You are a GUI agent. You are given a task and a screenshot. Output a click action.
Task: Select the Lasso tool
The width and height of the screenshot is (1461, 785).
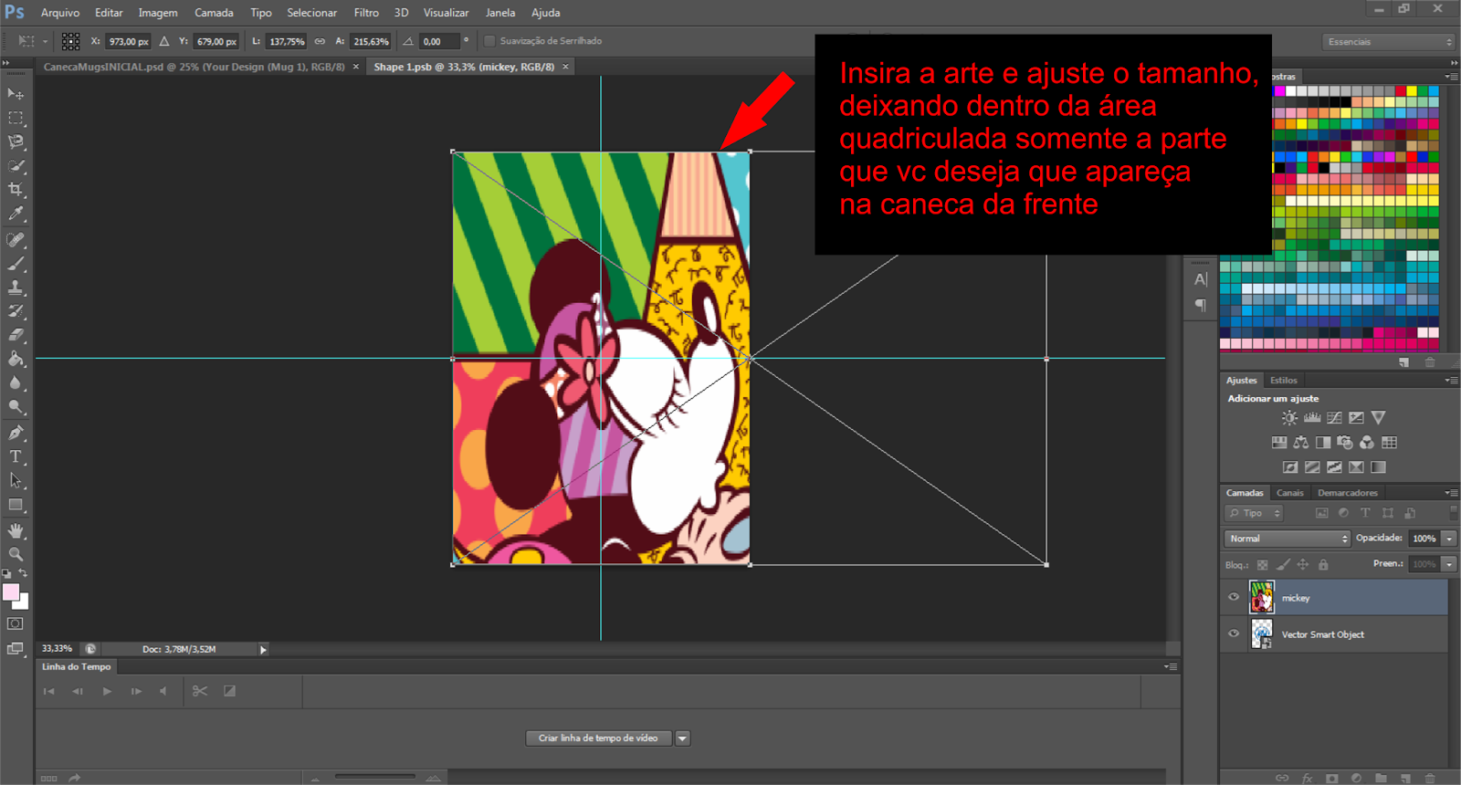(x=16, y=141)
